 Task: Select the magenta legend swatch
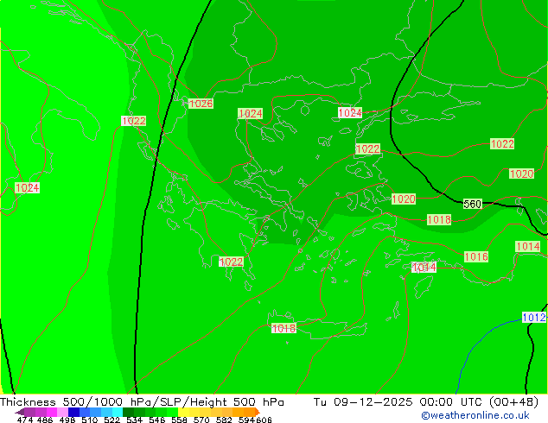pos(52,412)
